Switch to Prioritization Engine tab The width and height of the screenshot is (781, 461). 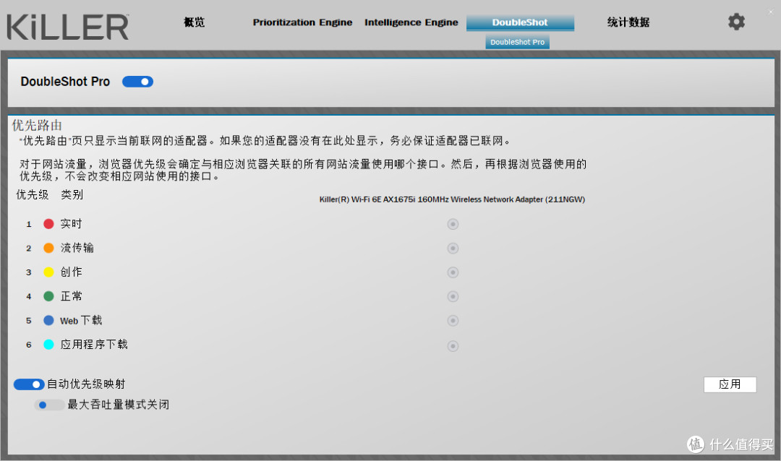[302, 22]
